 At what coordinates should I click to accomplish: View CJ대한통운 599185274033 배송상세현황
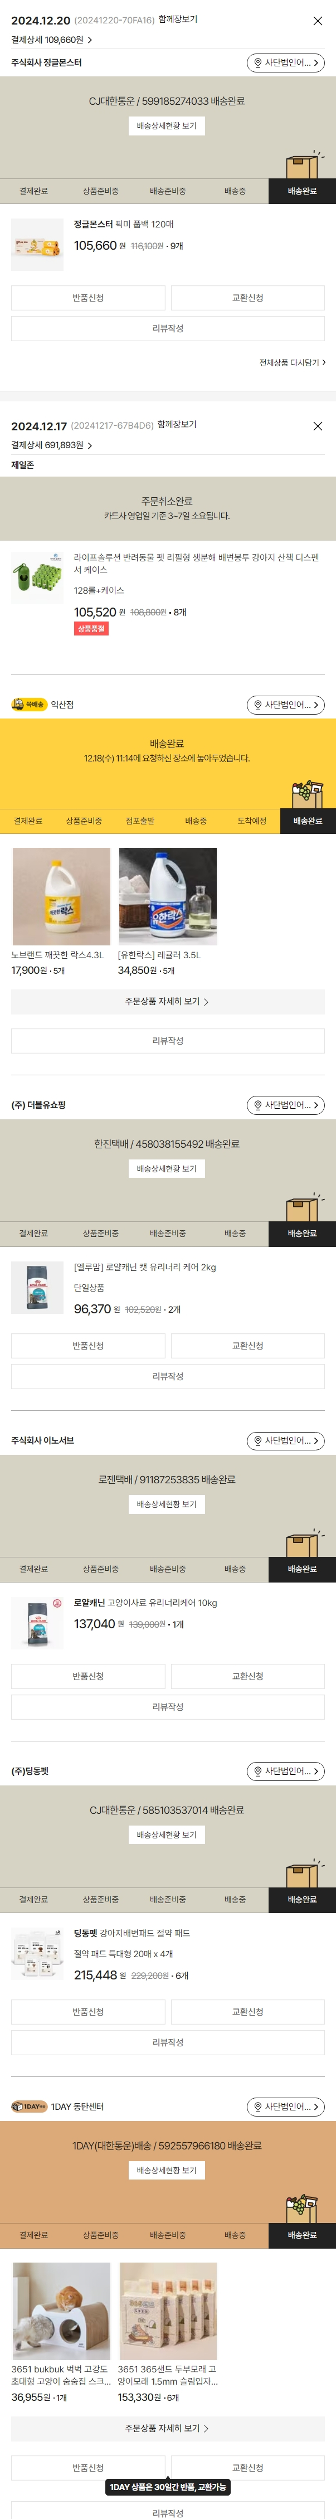(x=167, y=126)
